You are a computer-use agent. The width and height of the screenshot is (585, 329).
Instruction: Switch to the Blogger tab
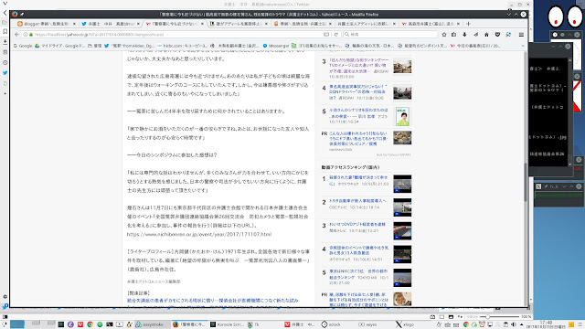[x=47, y=24]
